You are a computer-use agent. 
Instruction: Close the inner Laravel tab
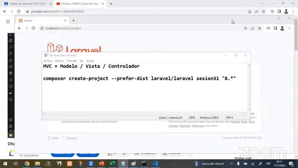tap(65, 21)
